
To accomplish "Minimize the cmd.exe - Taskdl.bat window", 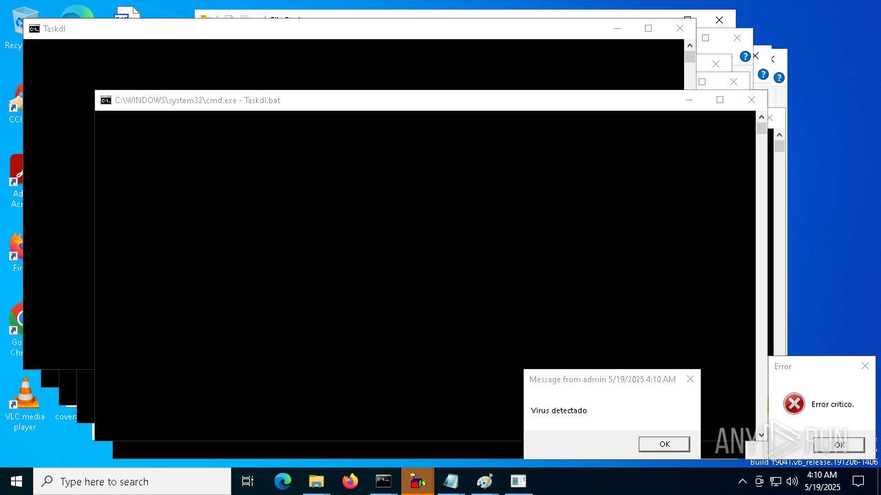I will 688,100.
